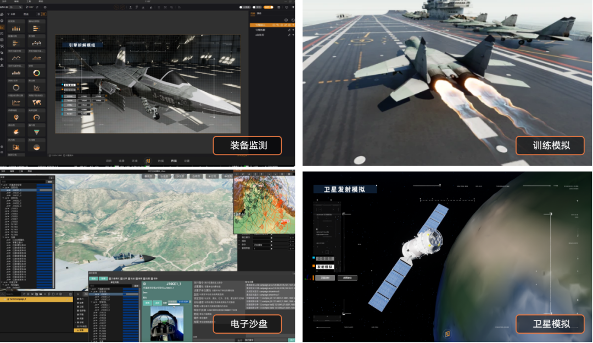Click green button under J10CE1_1 ID card
Viewport: 593px width, 343px height.
148,303
